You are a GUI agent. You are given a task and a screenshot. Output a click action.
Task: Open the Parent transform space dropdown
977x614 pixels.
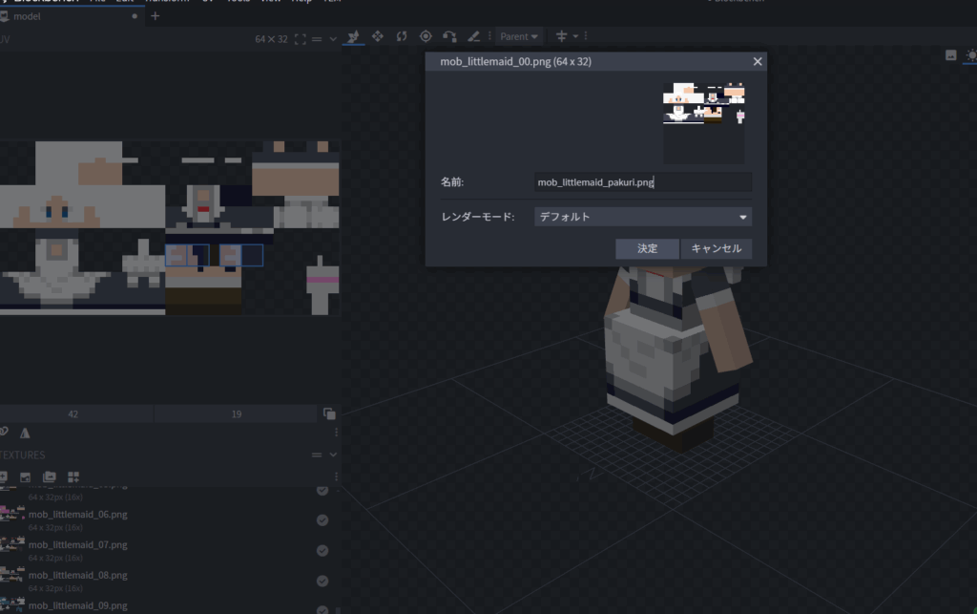coord(519,36)
